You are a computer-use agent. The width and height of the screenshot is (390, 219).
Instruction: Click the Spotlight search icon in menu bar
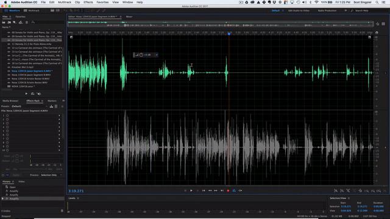click(377, 2)
